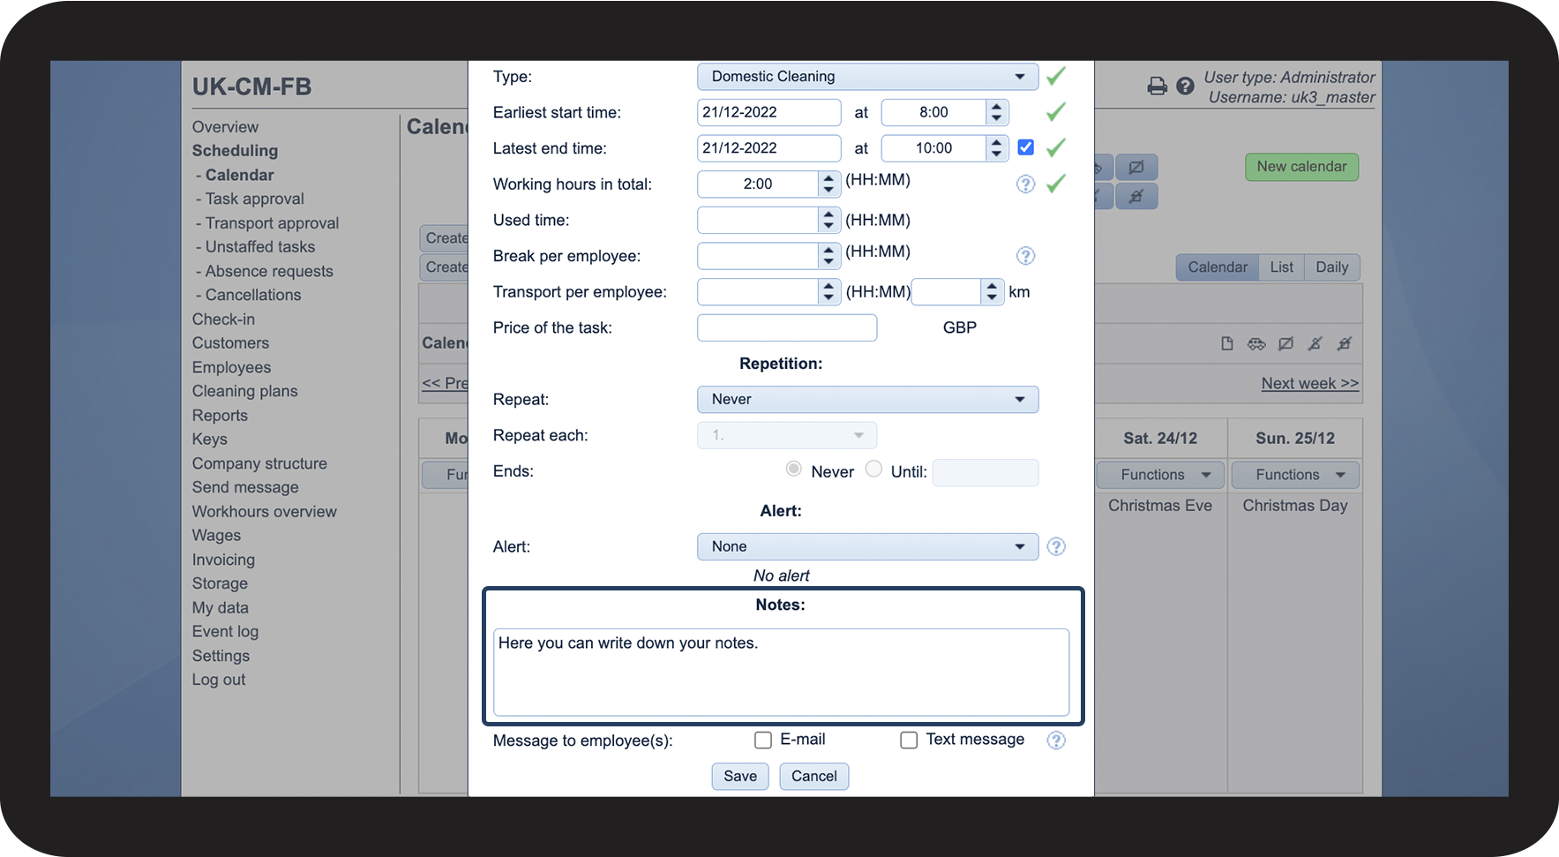
Task: Switch to the List view tab
Action: click(1281, 267)
